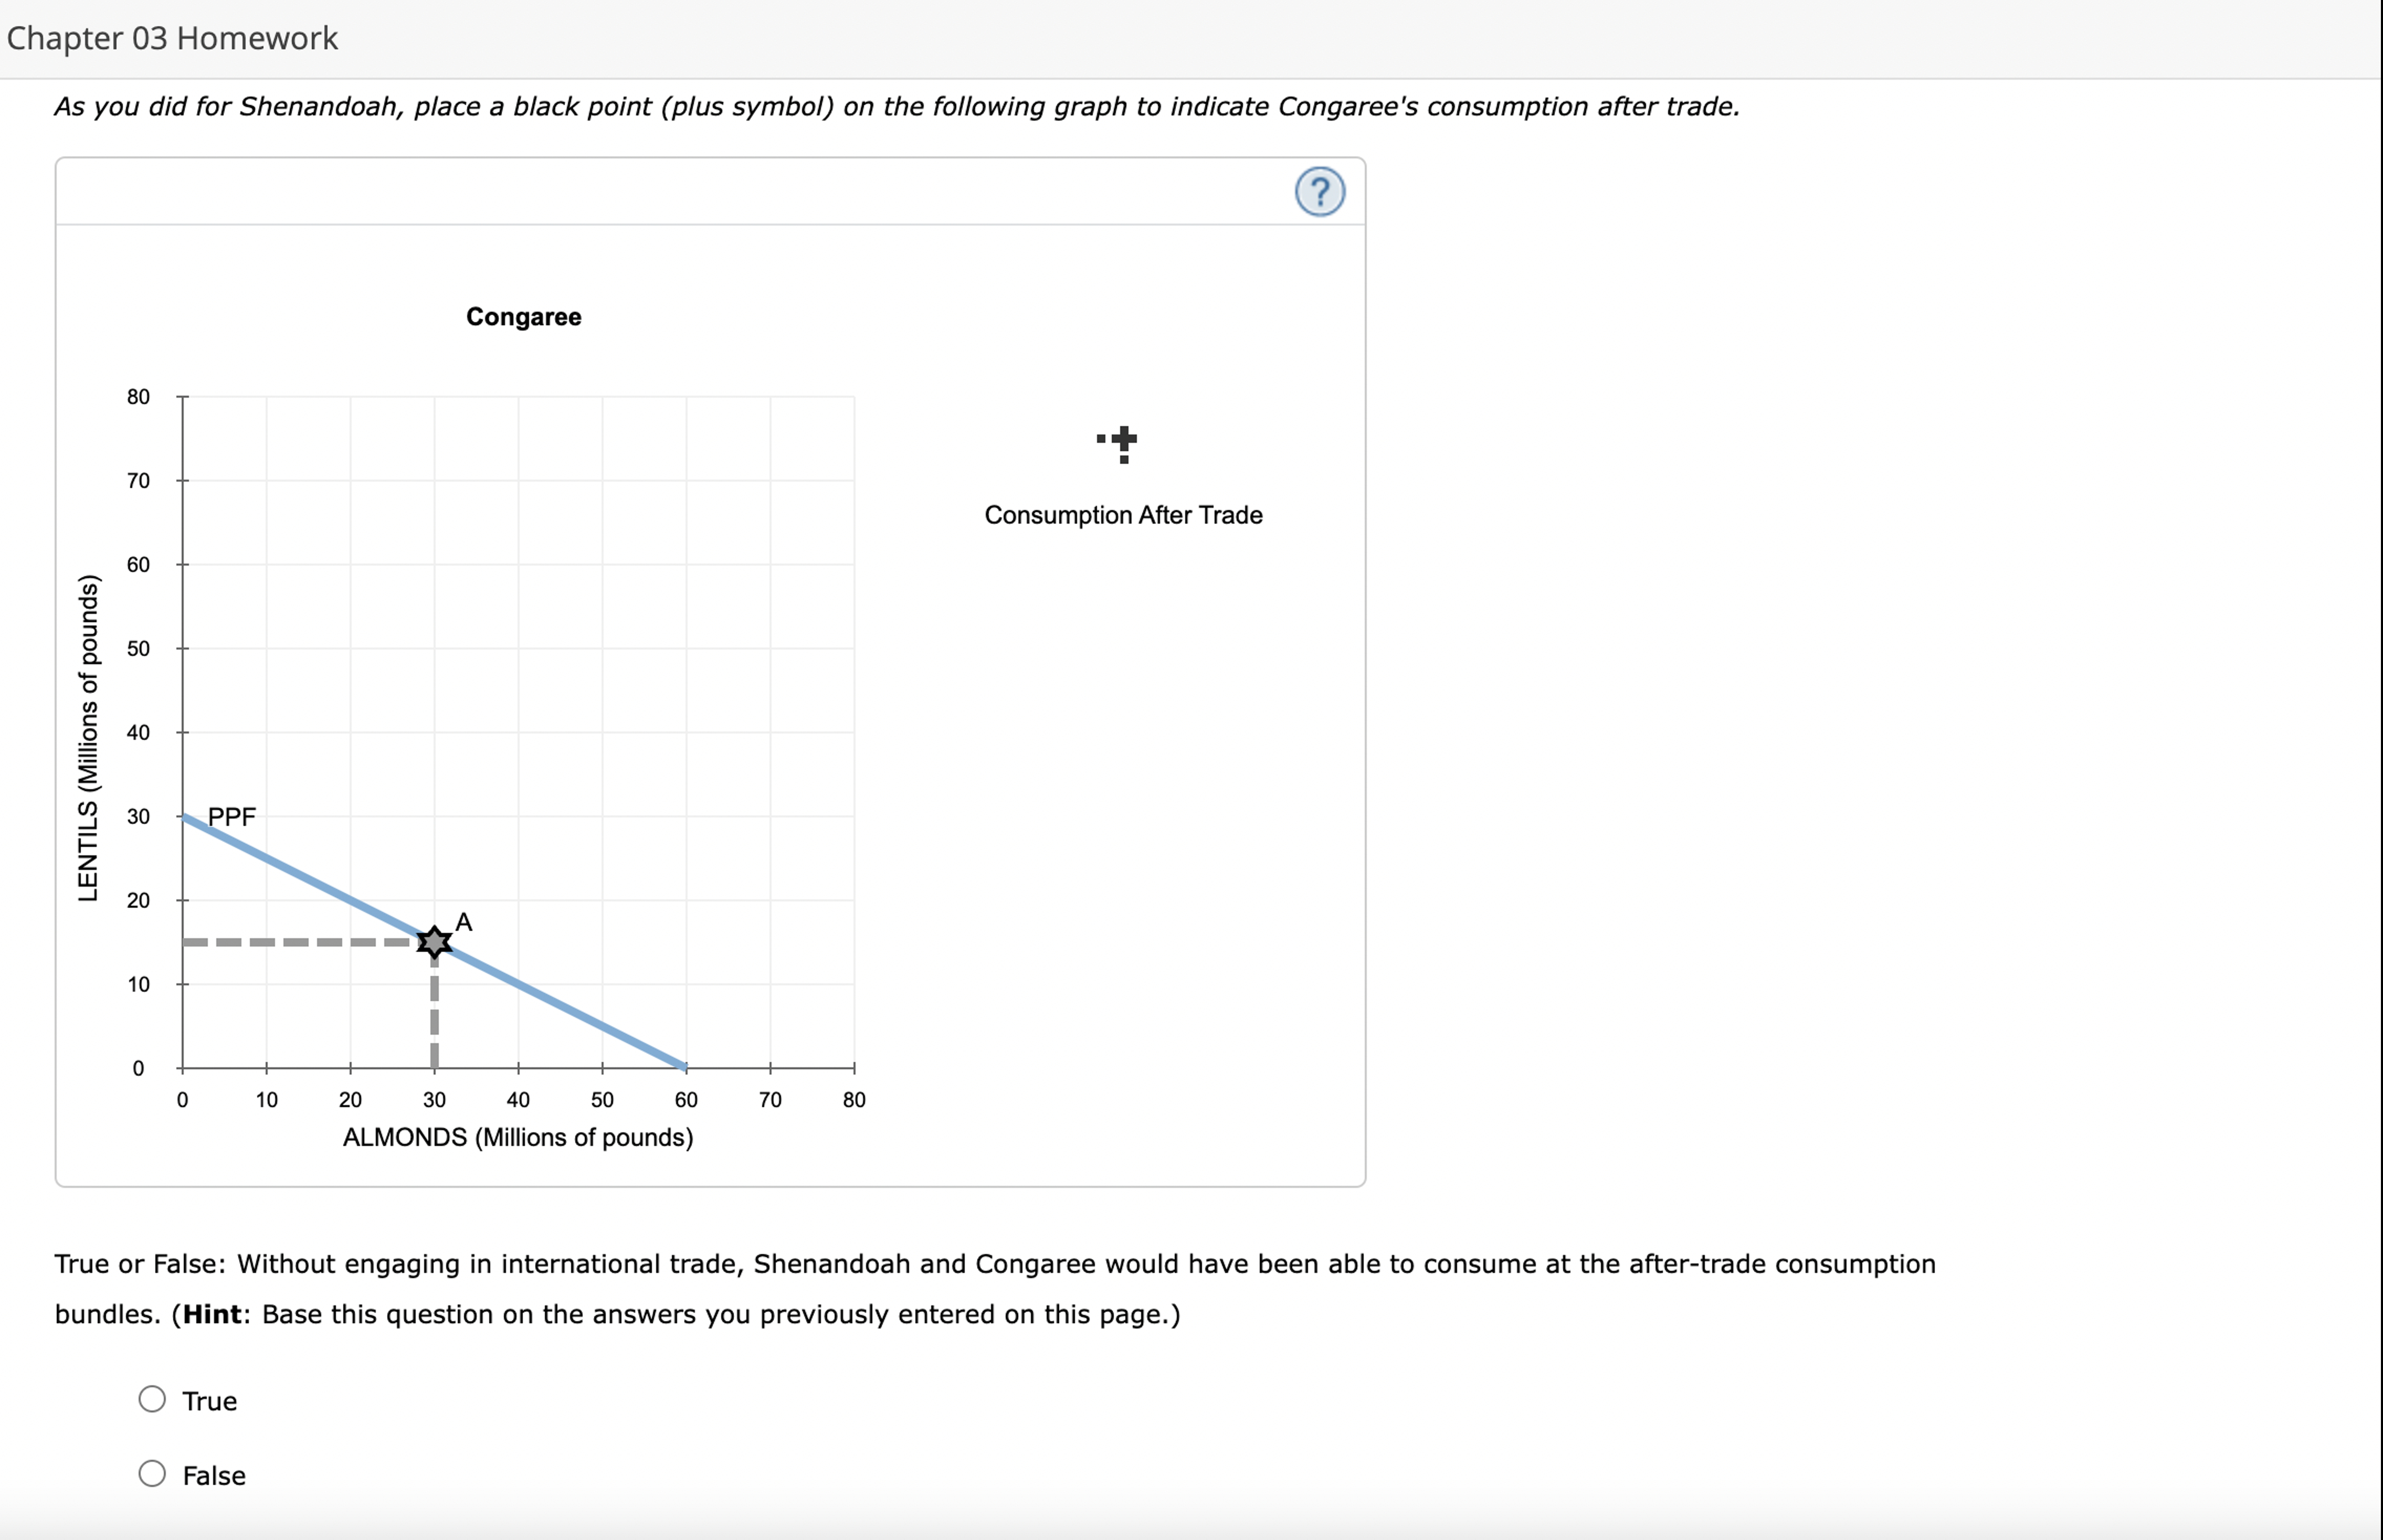Click the star marker at point A
The image size is (2383, 1540).
[434, 942]
